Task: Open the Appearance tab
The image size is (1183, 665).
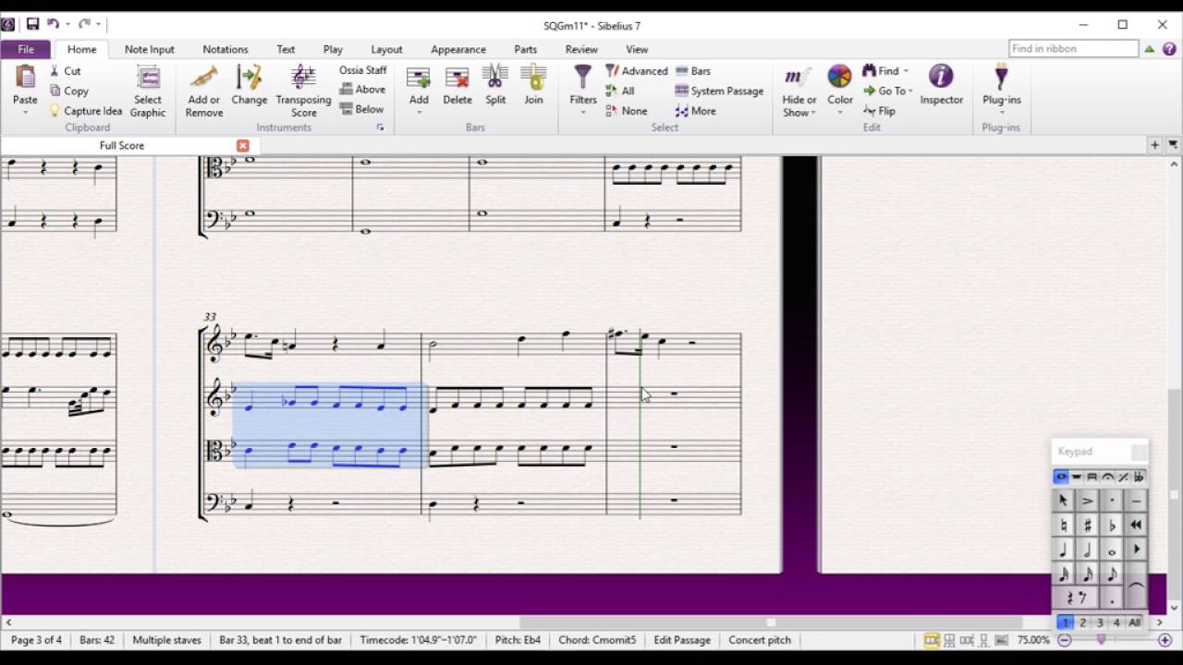Action: (x=457, y=49)
